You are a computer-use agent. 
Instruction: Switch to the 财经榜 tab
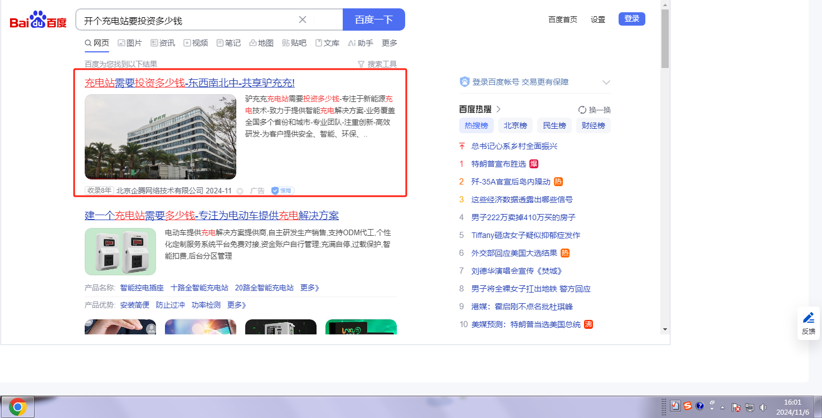coord(594,125)
